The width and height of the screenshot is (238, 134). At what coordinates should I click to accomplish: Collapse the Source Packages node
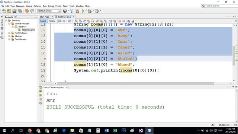[x=9, y=23]
